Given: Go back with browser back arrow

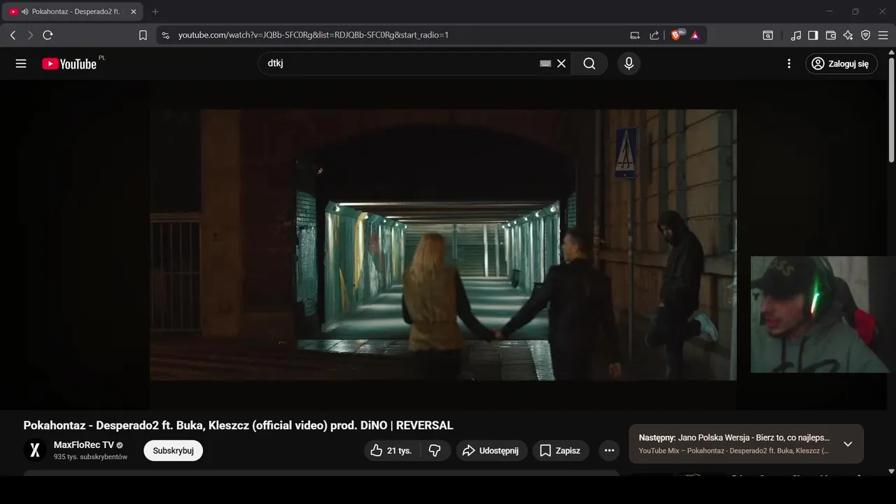Looking at the screenshot, I should pos(13,35).
